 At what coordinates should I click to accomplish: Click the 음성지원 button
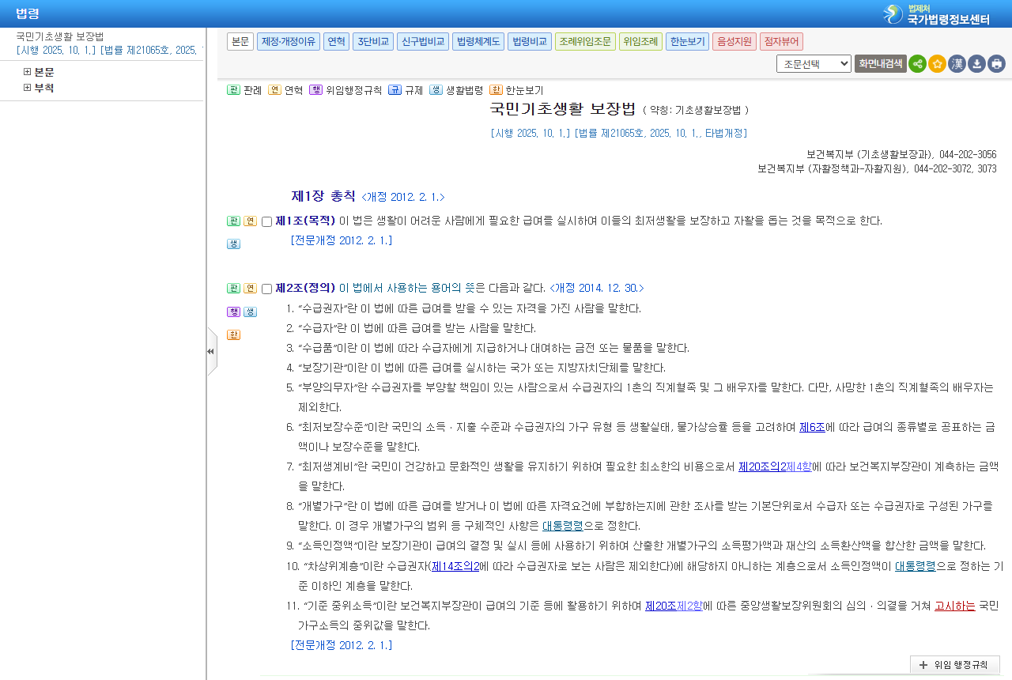pos(734,42)
